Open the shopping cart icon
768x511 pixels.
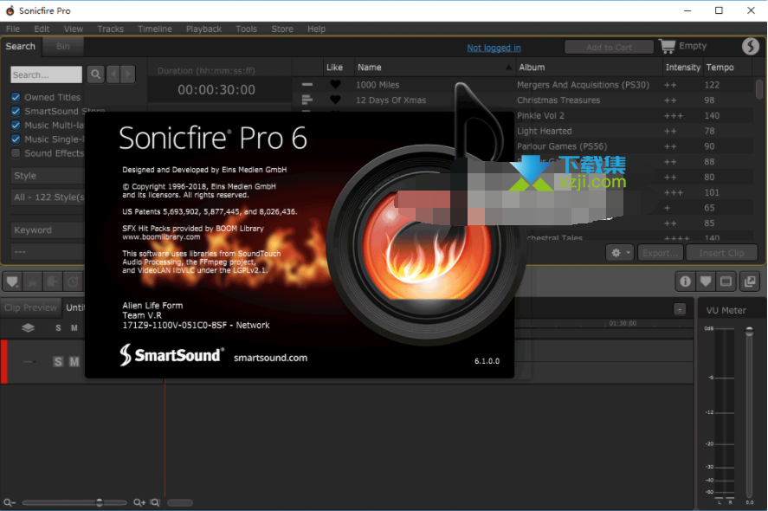(x=667, y=46)
